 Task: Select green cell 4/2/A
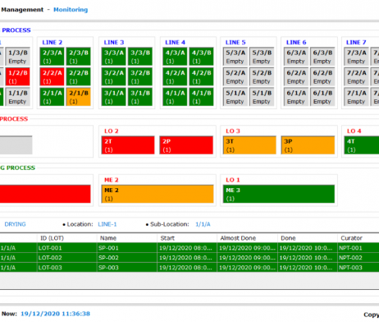tap(175, 77)
